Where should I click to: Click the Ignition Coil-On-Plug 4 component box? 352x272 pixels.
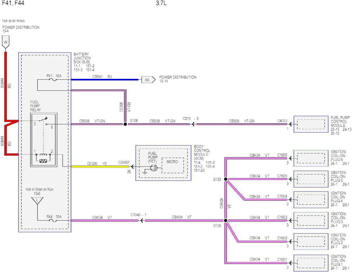point(311,200)
